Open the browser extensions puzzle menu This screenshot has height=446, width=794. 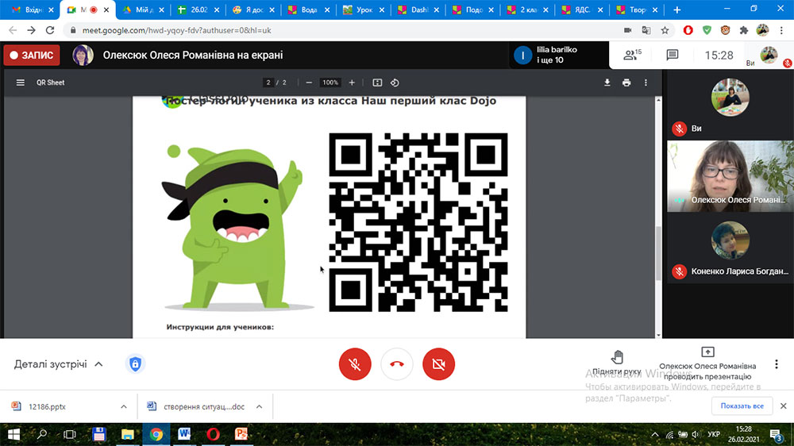(x=744, y=30)
